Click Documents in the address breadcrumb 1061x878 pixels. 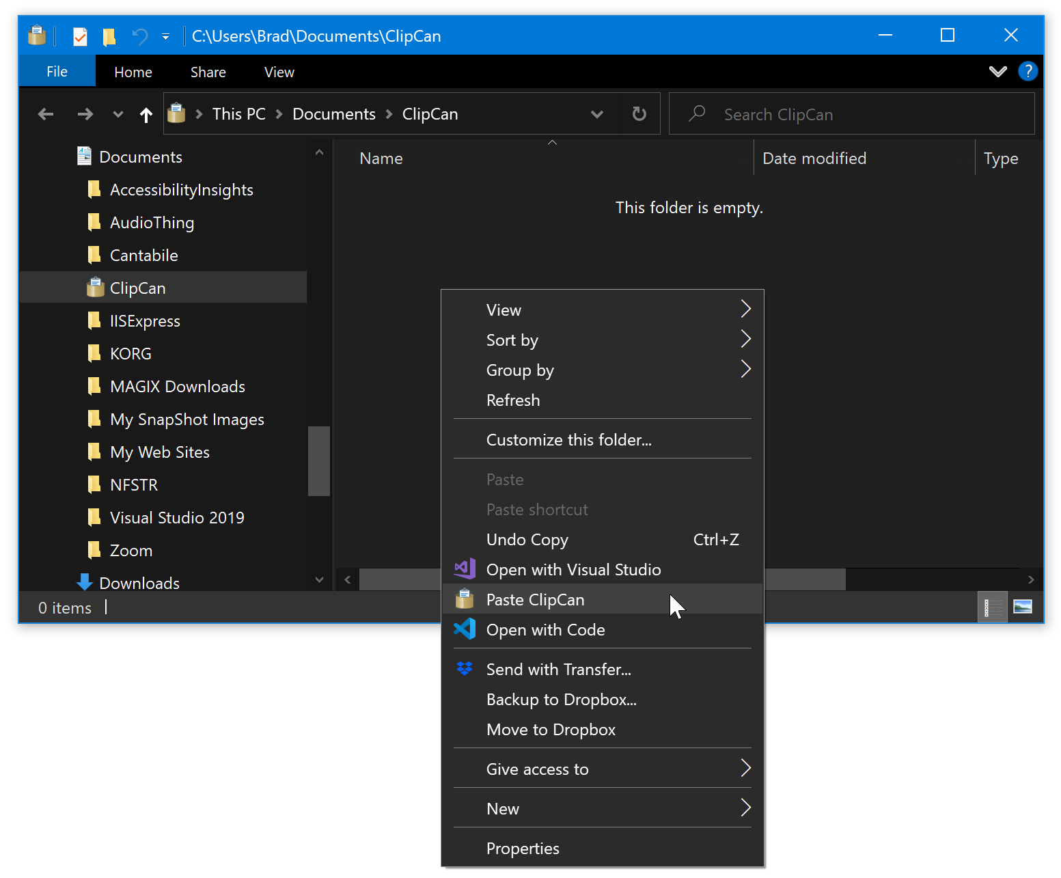point(333,114)
